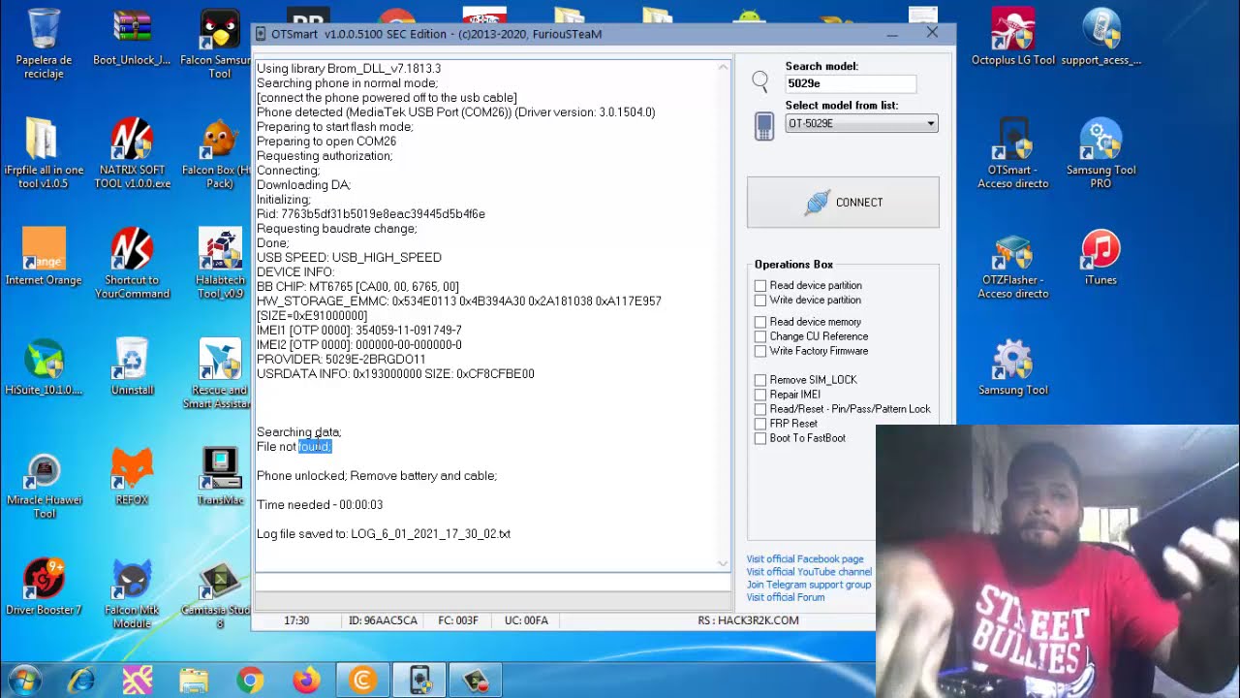Click the phone icon beside model list

(x=763, y=126)
